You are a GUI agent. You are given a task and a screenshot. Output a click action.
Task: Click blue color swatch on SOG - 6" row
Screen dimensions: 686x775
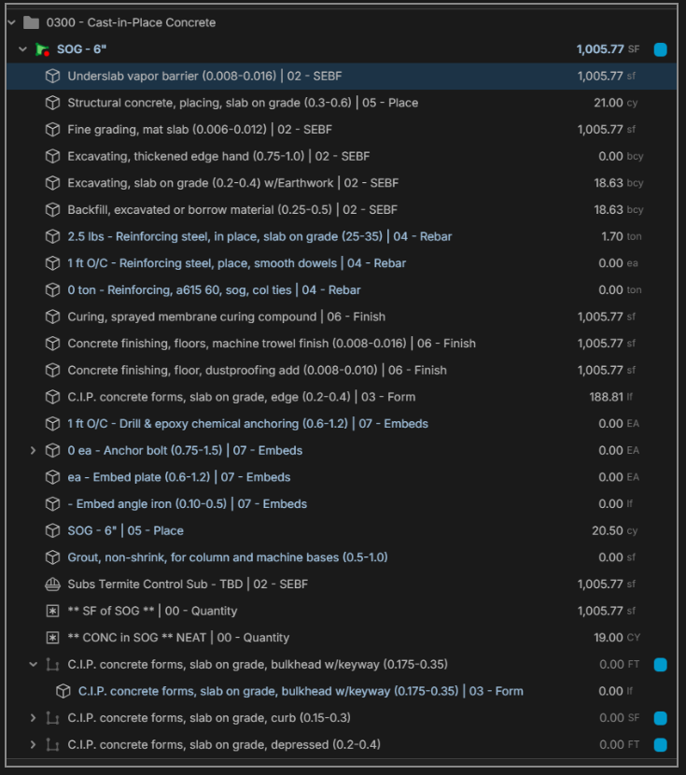660,49
